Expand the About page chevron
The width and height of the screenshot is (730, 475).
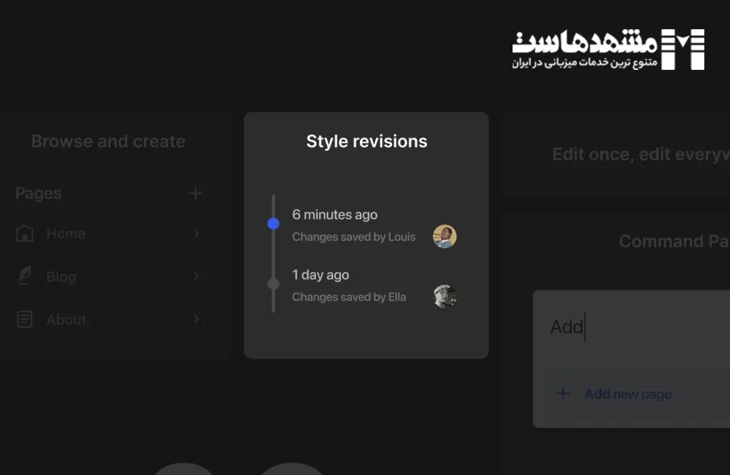point(196,320)
